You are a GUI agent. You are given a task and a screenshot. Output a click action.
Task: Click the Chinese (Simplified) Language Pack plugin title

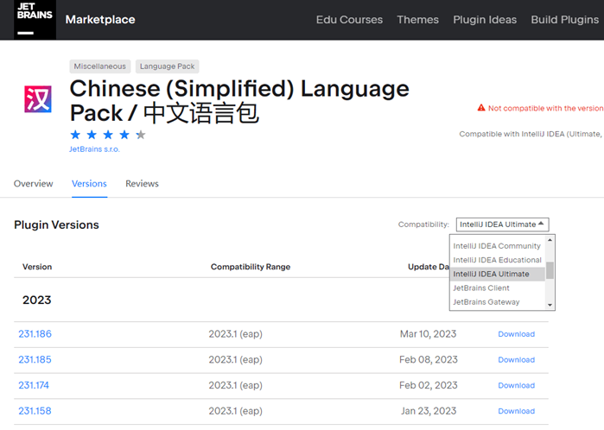pos(238,101)
